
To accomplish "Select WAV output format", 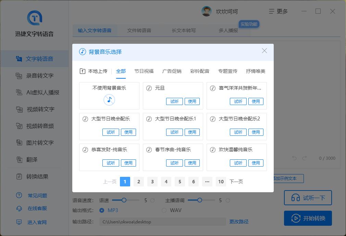I will pos(164,210).
